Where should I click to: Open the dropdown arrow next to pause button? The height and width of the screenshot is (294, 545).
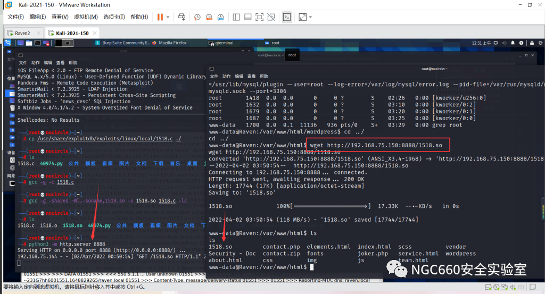point(168,17)
